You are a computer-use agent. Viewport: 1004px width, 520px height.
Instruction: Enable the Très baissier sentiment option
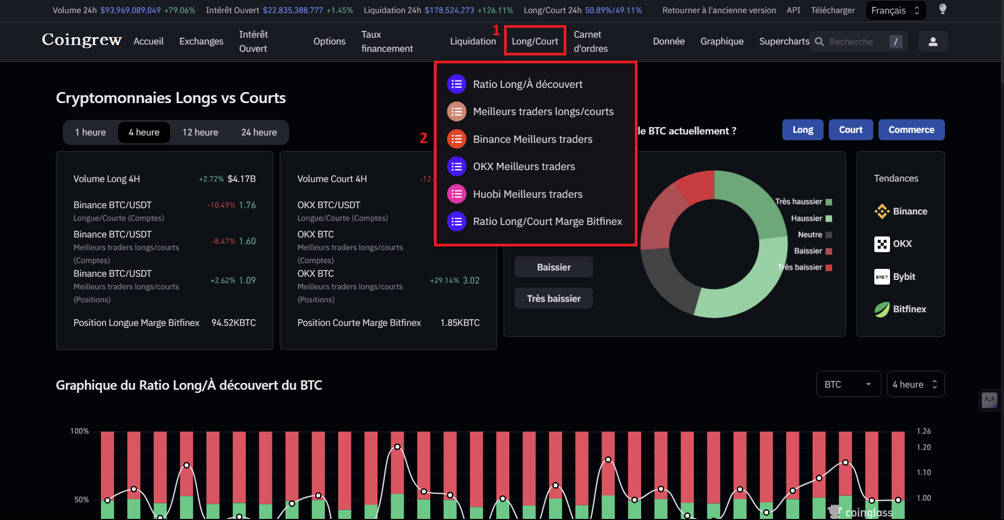coord(553,298)
